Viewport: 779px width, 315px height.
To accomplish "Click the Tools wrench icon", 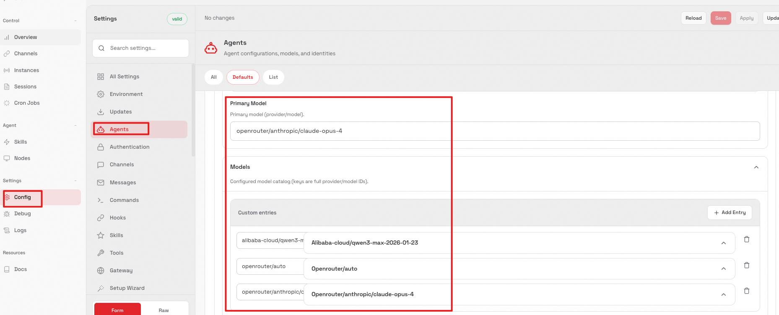I will coord(101,253).
